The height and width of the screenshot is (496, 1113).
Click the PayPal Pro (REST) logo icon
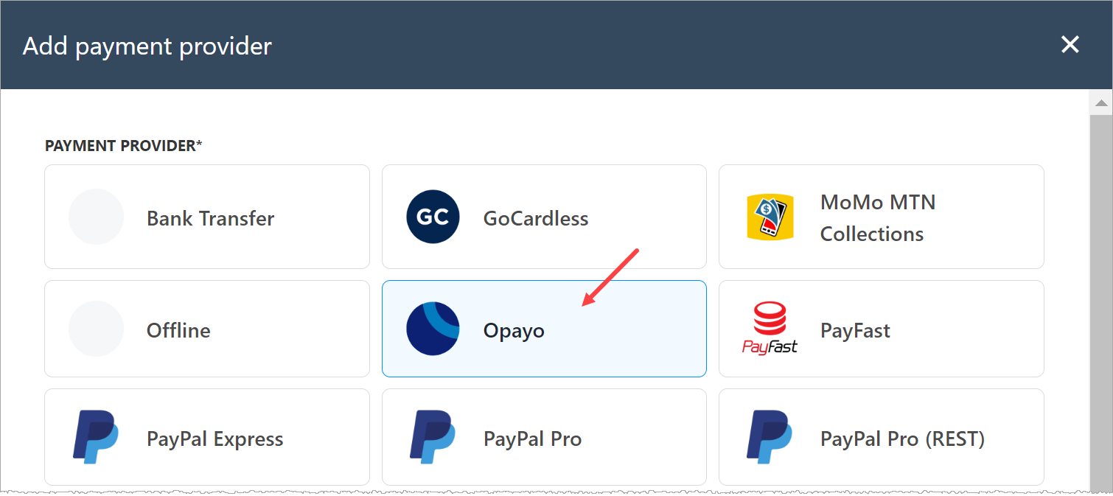point(770,437)
